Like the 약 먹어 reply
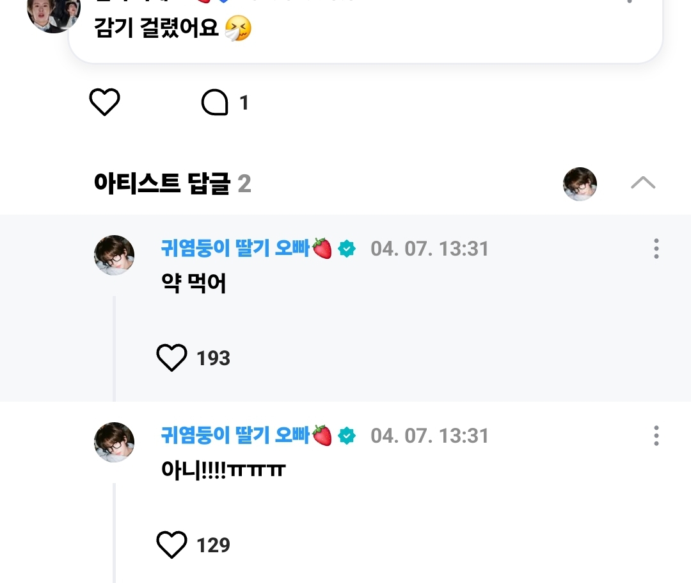 click(171, 357)
